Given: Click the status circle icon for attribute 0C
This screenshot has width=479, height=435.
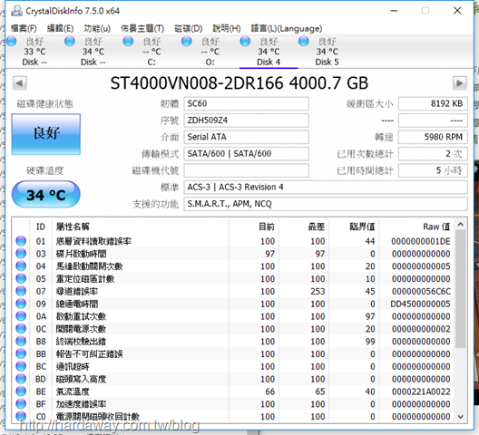Looking at the screenshot, I should tap(21, 328).
